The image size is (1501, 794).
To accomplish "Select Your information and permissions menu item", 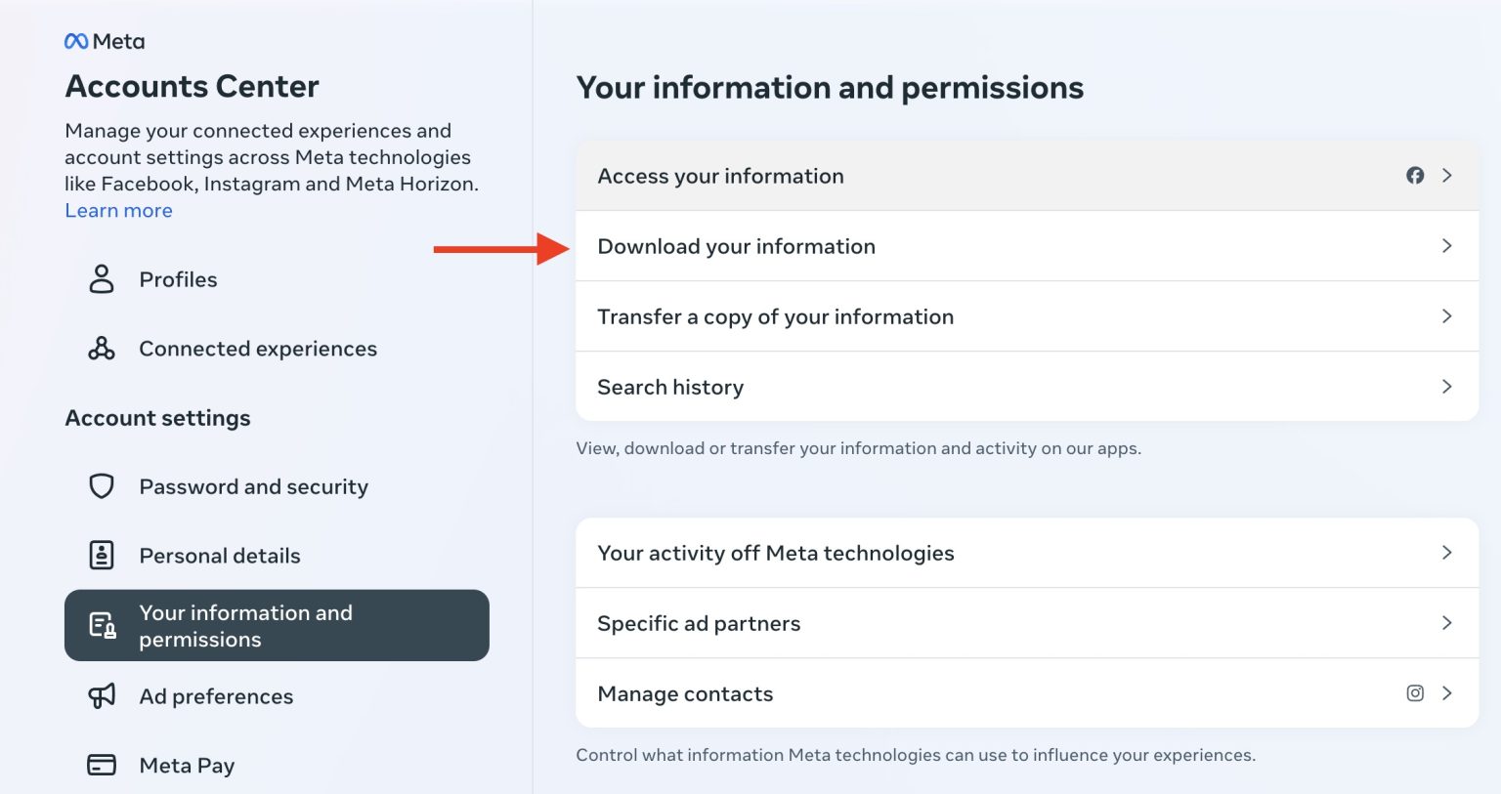I will click(x=277, y=626).
